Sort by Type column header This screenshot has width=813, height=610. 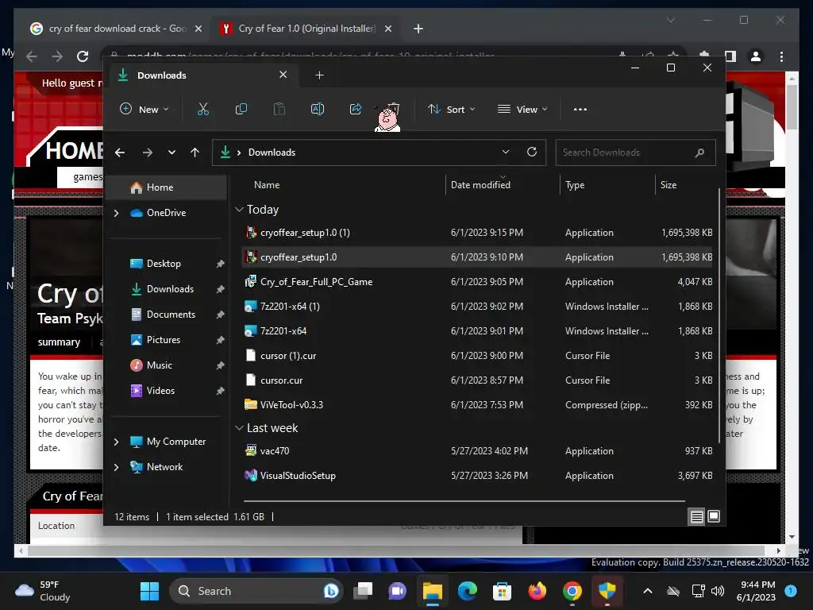click(575, 185)
